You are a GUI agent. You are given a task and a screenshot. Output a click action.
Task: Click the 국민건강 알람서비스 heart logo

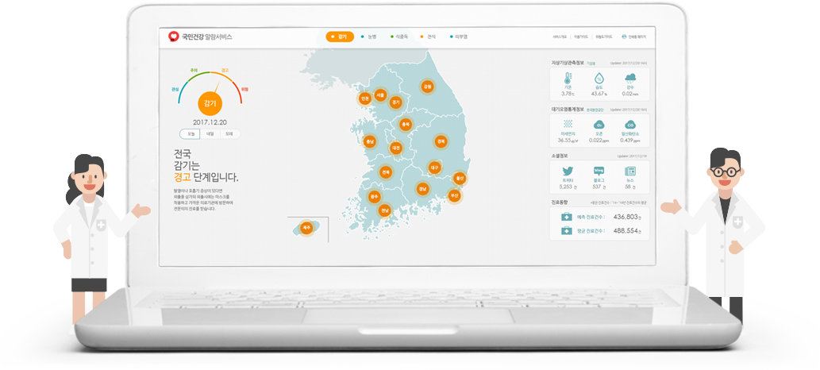tap(174, 37)
